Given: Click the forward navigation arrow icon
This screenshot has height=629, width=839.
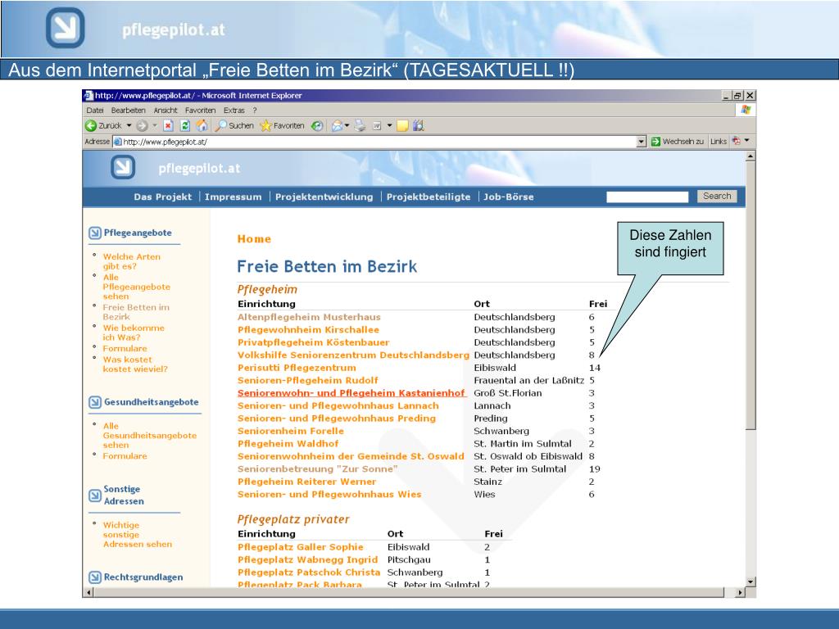Looking at the screenshot, I should tap(142, 125).
